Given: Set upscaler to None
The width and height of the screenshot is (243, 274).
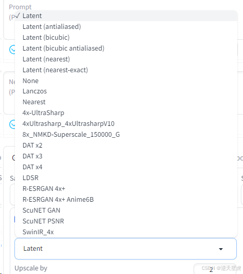Looking at the screenshot, I should 126,81.
